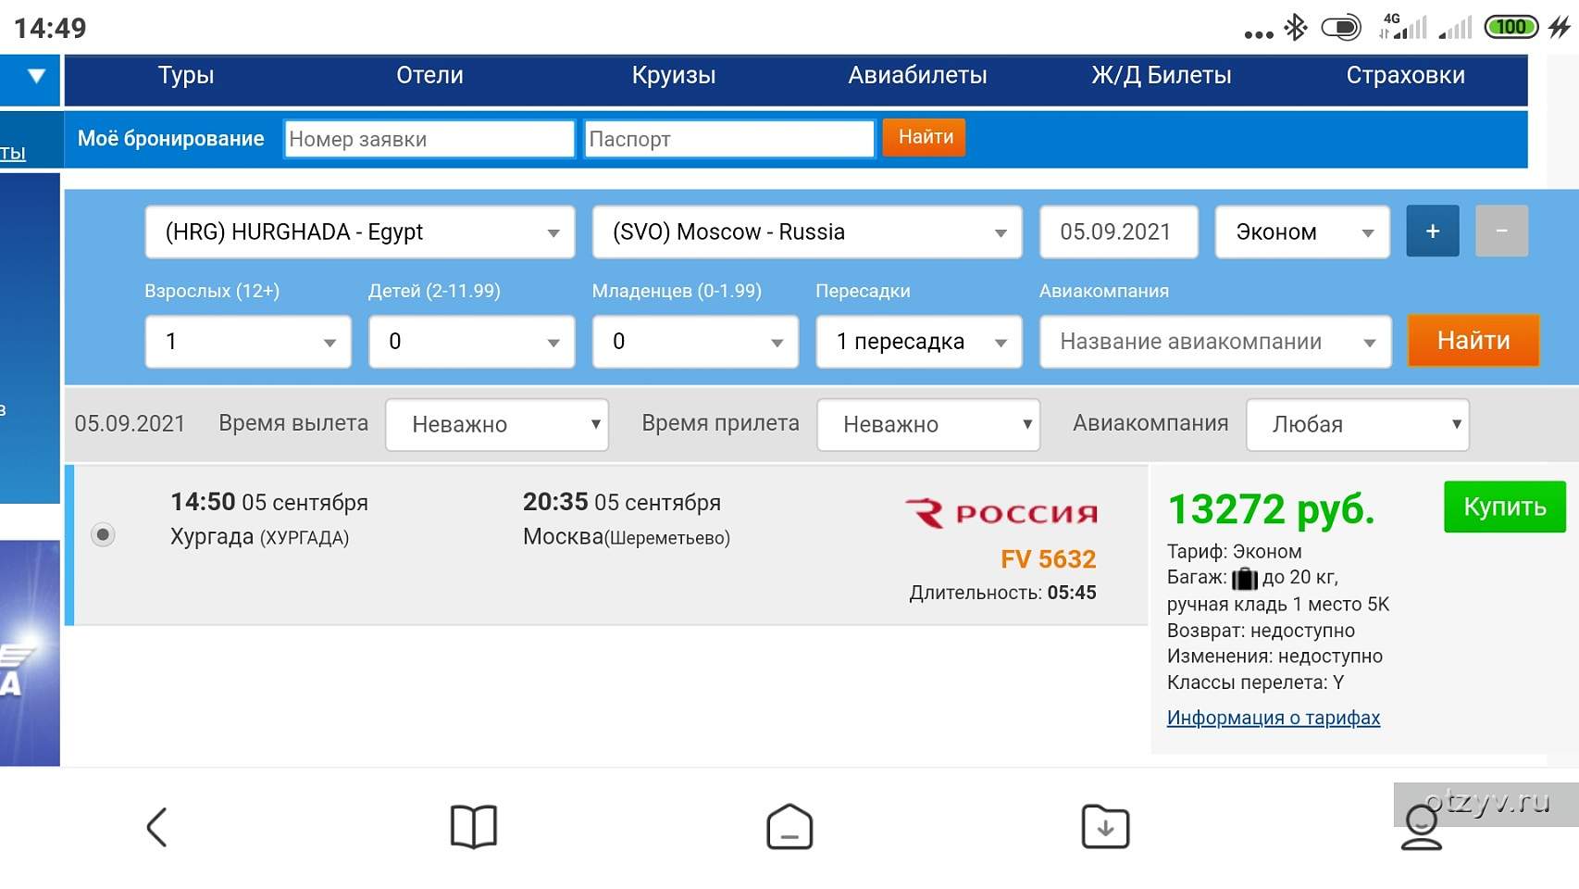Click the gray minus remove-flight button

(1501, 232)
